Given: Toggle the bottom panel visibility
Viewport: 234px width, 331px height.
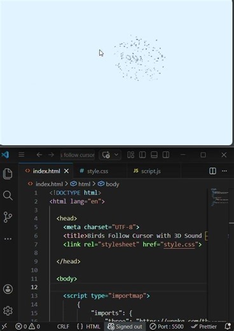Looking at the screenshot, I should click(x=154, y=155).
